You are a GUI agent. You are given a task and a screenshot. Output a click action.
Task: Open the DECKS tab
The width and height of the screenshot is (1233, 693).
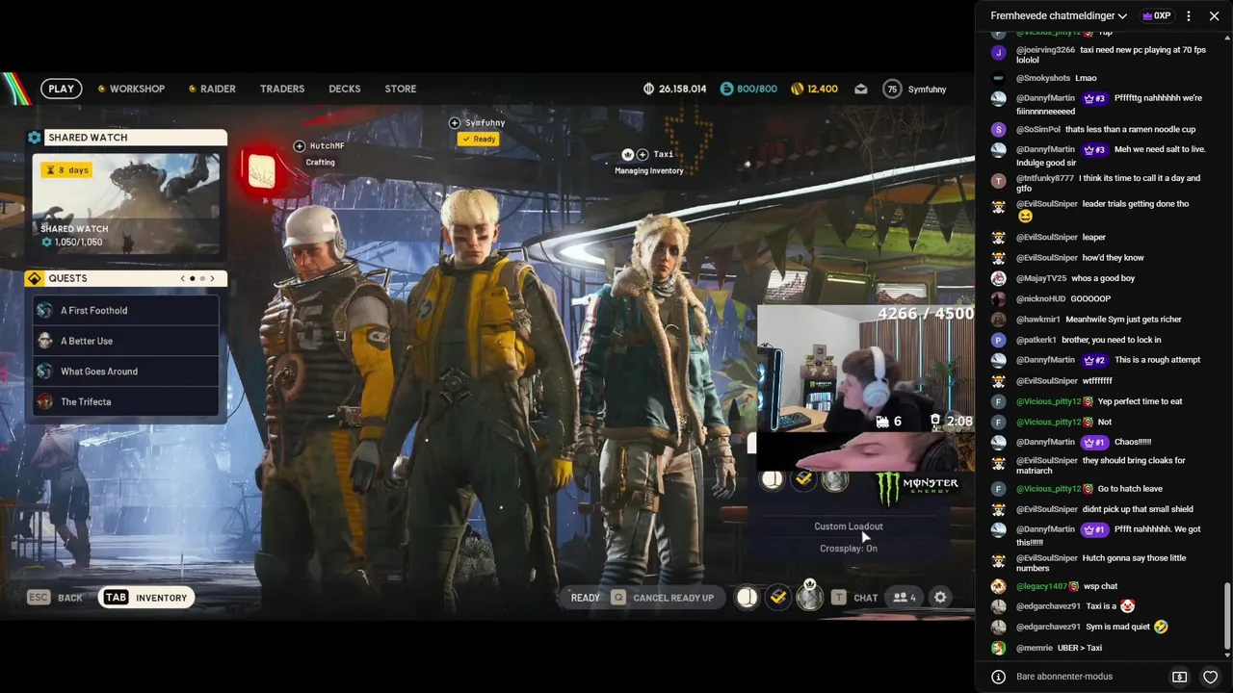click(x=345, y=89)
